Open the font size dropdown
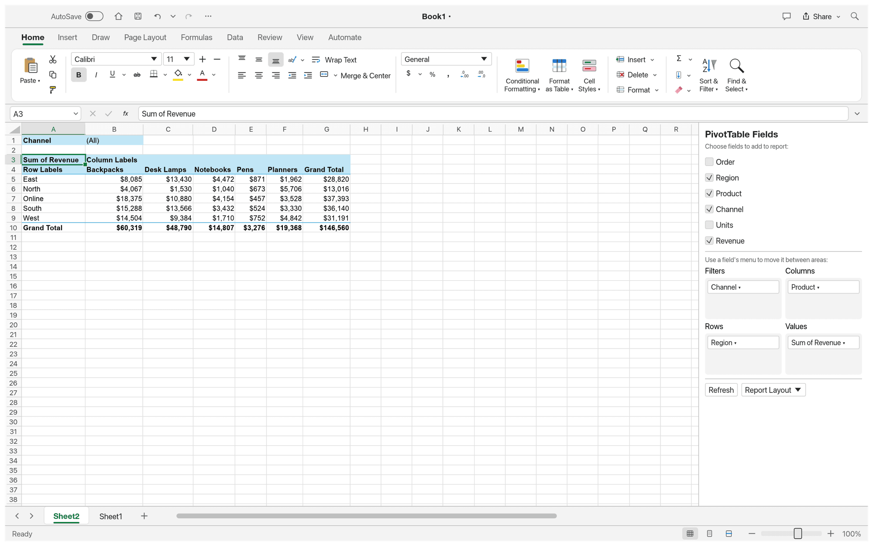 click(x=187, y=59)
